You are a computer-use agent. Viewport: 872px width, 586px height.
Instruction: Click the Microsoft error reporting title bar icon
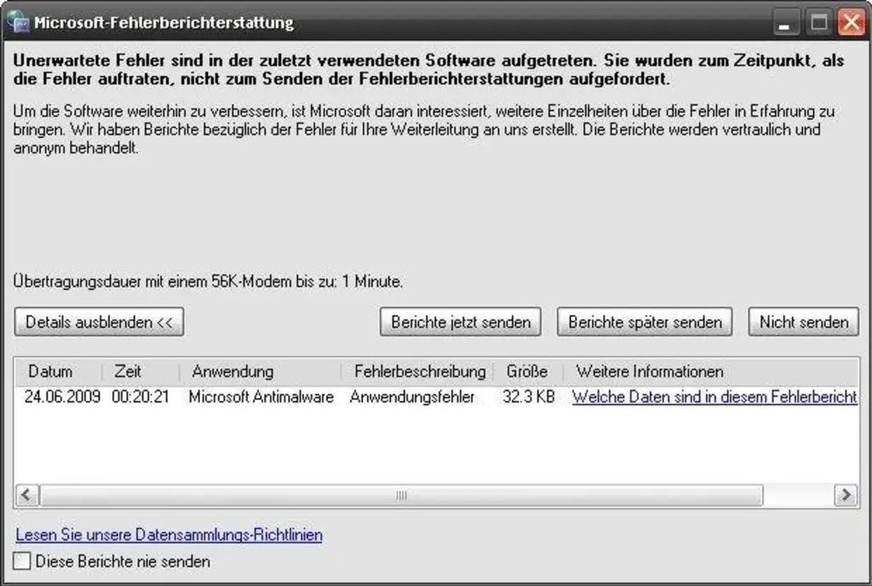coord(17,21)
